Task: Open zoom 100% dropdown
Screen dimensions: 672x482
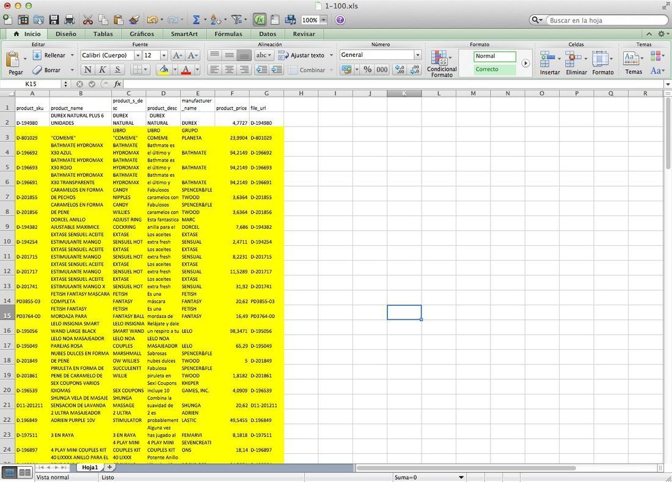Action: tap(324, 20)
